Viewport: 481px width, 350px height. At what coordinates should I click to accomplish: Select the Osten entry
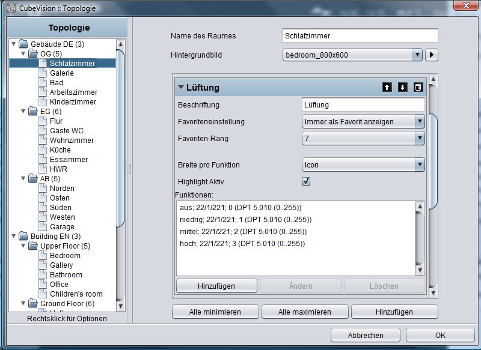60,198
